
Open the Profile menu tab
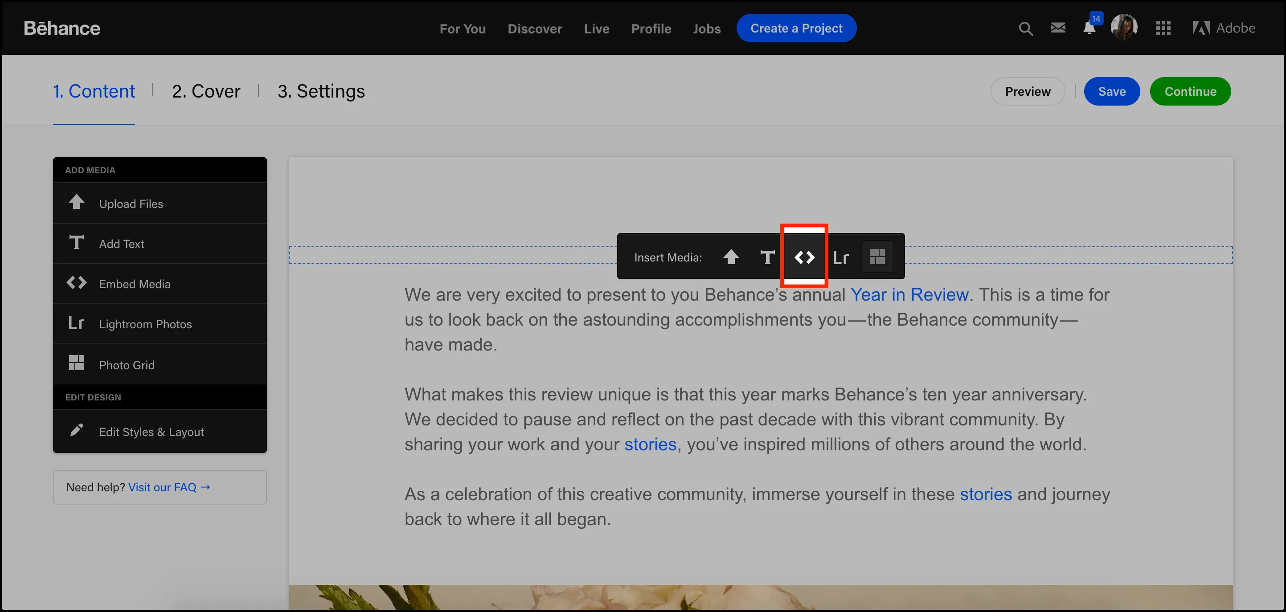click(x=651, y=27)
